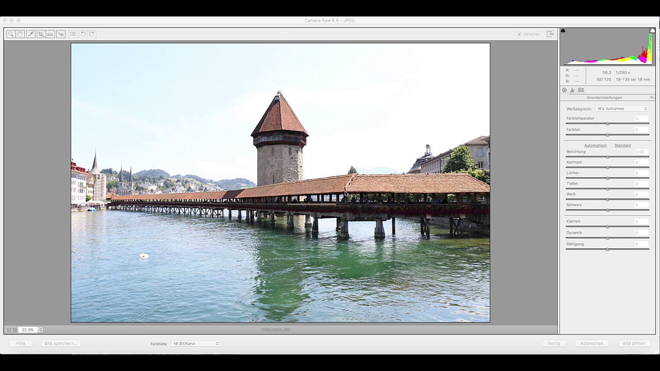Toggle shadow clipping warning in histogram
This screenshot has height=371, width=660.
[563, 31]
